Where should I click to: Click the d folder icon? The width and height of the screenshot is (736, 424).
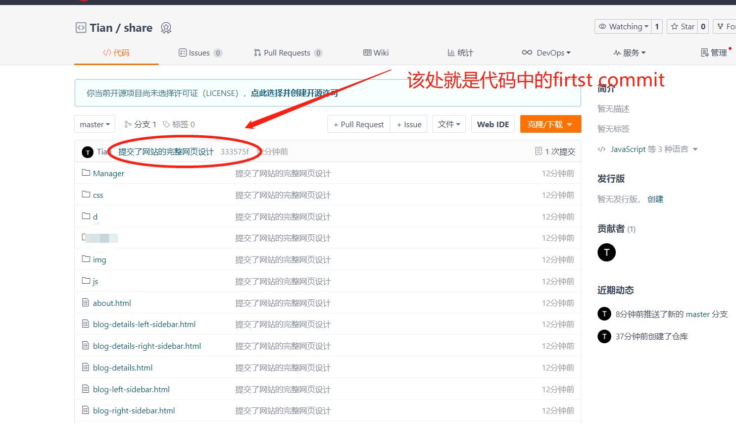86,216
